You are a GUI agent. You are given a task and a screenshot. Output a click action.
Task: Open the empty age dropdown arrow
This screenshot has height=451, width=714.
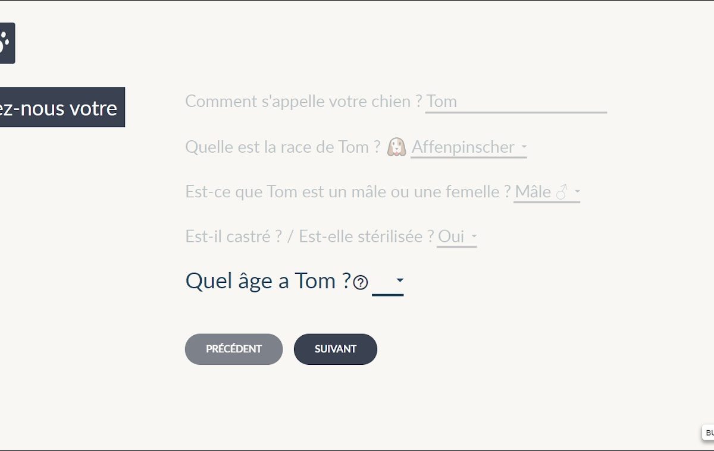point(400,280)
